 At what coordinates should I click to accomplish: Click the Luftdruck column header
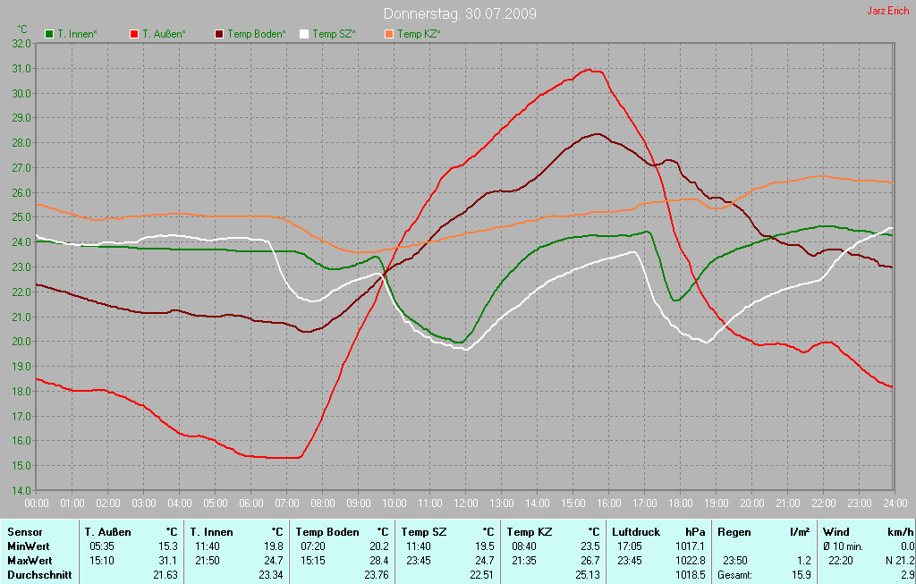(x=636, y=532)
